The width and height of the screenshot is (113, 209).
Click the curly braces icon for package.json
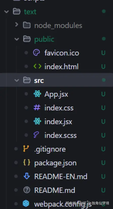[27, 163]
